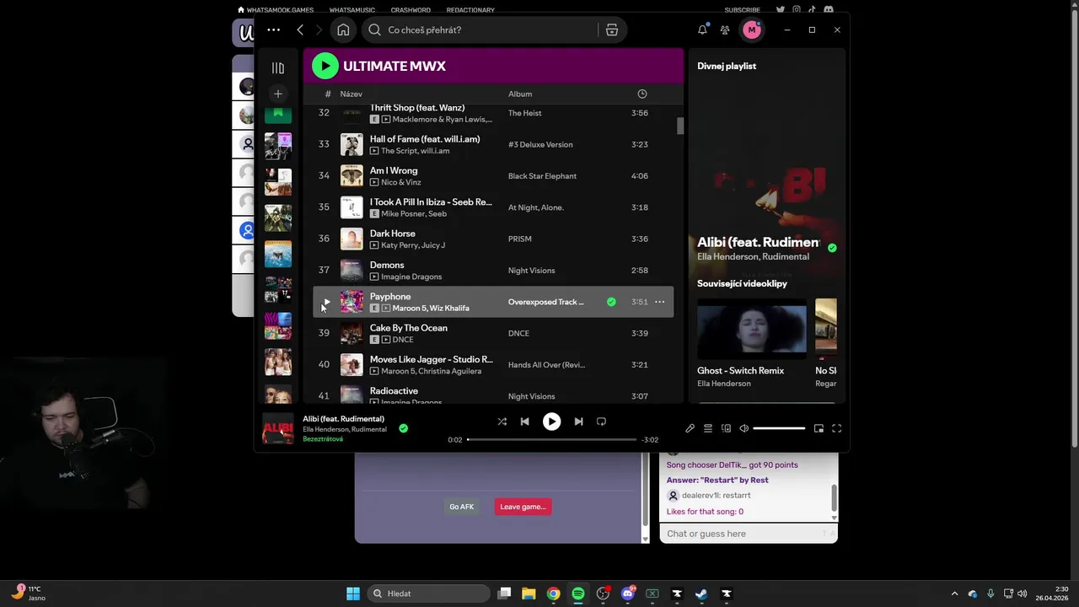Select the Hall of Fame track title

point(425,139)
